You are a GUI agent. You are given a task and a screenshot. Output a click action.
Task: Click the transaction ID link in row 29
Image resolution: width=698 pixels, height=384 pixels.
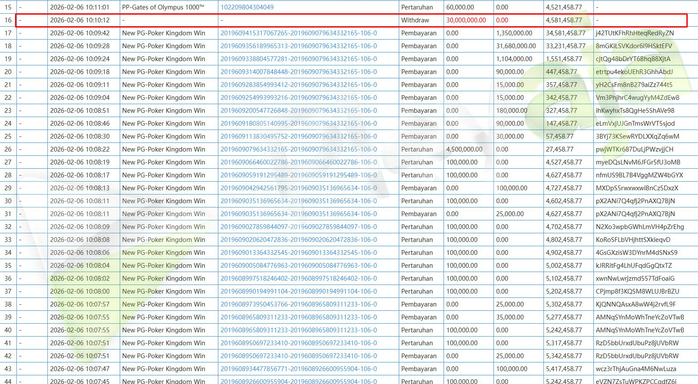pos(298,188)
